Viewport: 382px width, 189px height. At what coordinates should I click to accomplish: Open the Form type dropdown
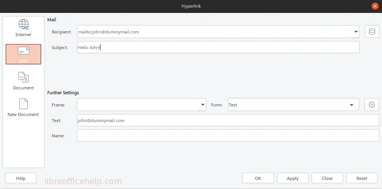tap(293, 105)
